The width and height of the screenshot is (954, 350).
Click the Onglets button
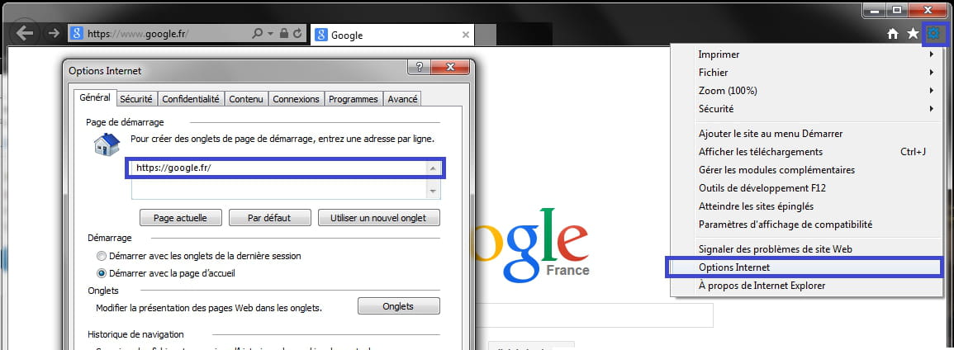(x=398, y=306)
